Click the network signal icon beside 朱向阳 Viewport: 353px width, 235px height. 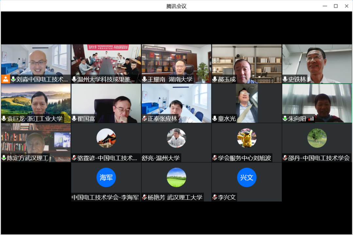pos(311,119)
